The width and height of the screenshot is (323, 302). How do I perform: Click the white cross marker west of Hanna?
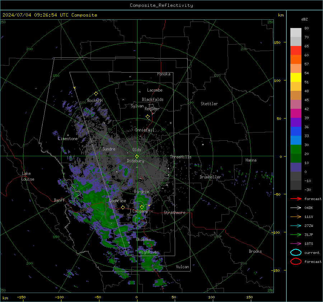click(x=203, y=144)
